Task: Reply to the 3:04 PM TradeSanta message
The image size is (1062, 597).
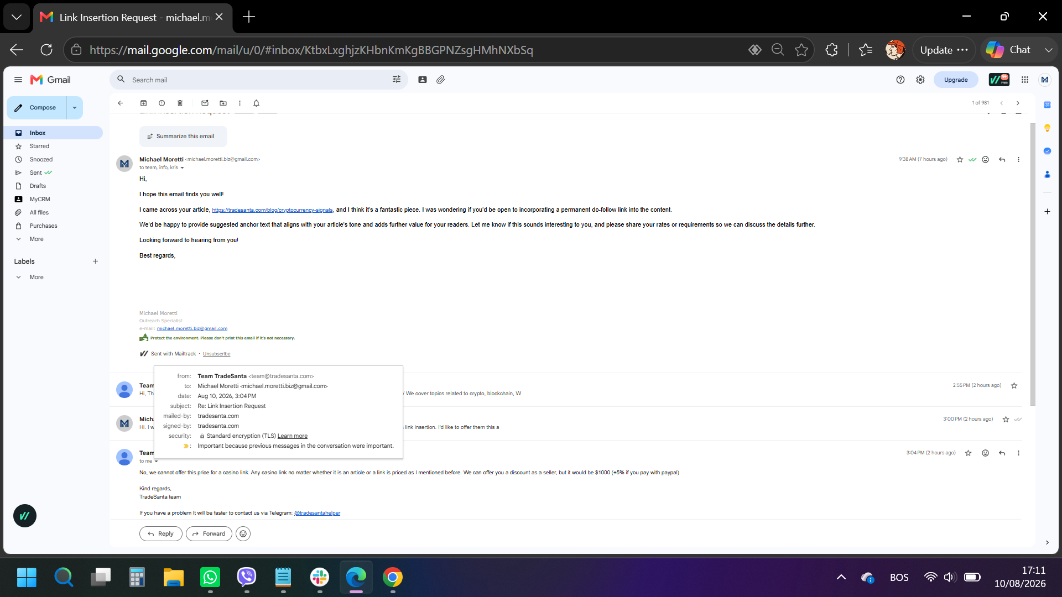Action: click(1002, 453)
